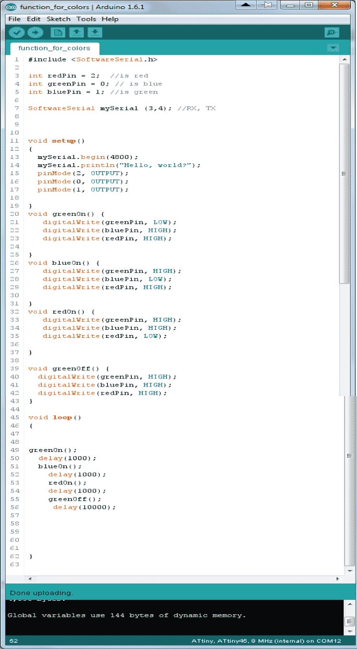The height and width of the screenshot is (649, 357).
Task: Click editor vertical scrollbar down arrow
Action: point(350,570)
